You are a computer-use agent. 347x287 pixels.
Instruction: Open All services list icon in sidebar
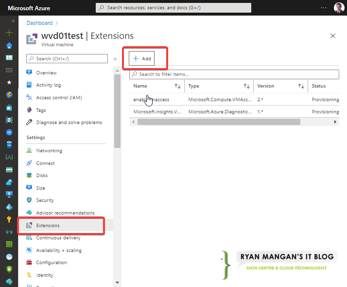9,70
